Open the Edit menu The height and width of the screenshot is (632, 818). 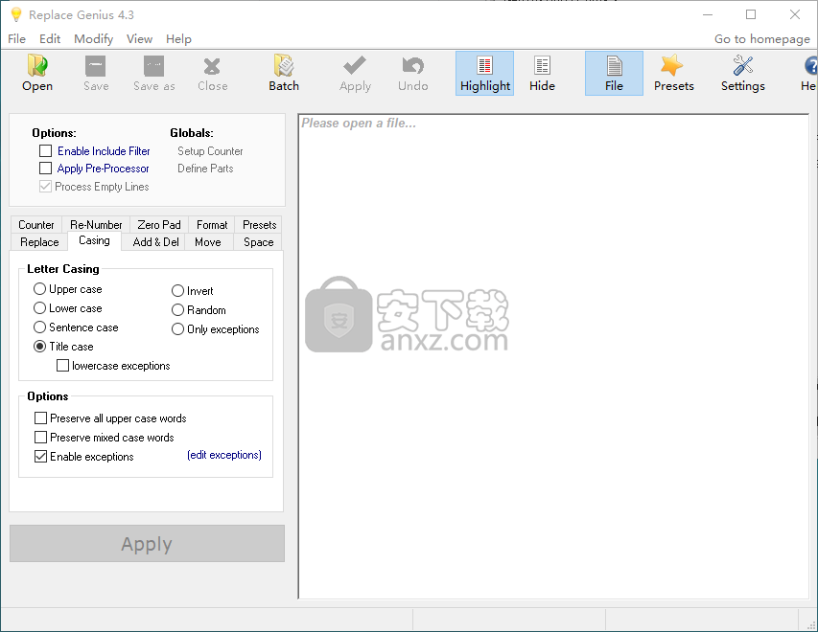50,39
